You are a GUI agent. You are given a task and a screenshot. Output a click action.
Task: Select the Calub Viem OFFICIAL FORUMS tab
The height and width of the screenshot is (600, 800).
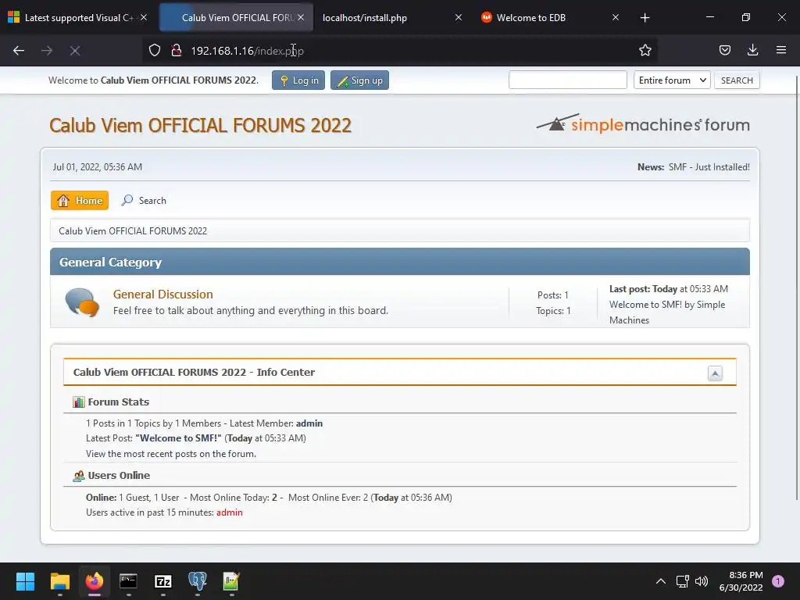point(236,18)
